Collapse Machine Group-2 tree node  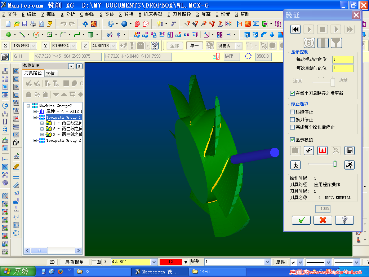click(28, 106)
